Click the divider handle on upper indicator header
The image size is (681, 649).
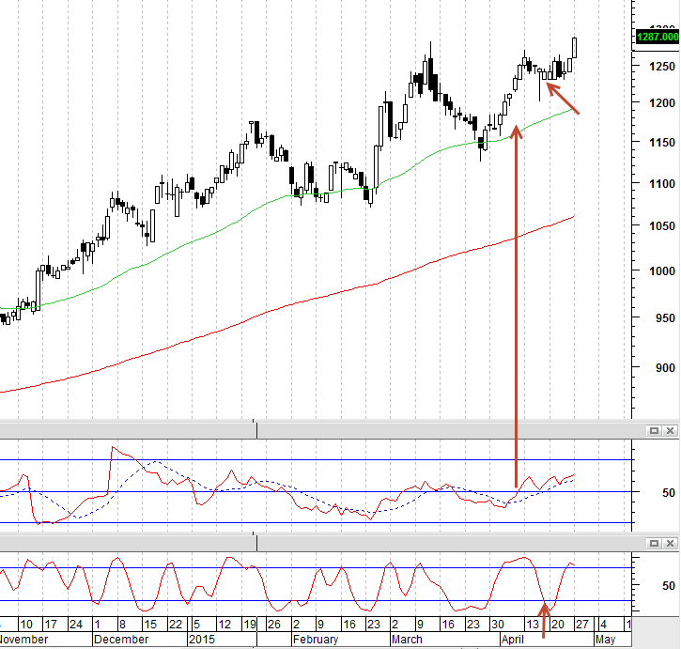(256, 429)
